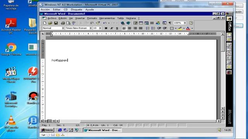This screenshot has width=248, height=139.
Task: Expand the font size 10 dropdown
Action: click(x=100, y=28)
